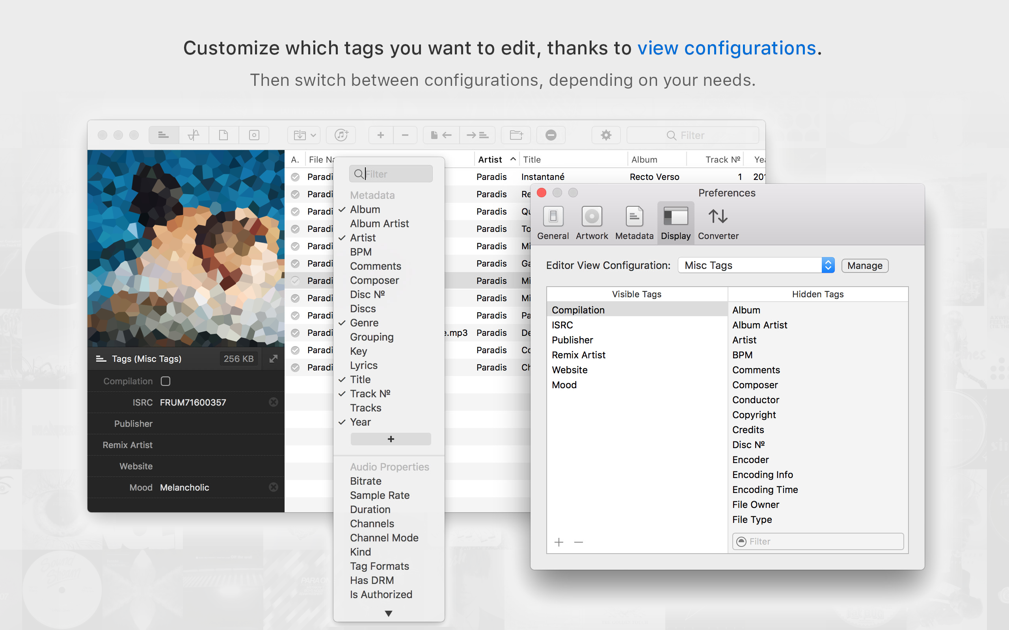1009x630 pixels.
Task: Remove the Melancholic mood via its X icon
Action: 274,487
